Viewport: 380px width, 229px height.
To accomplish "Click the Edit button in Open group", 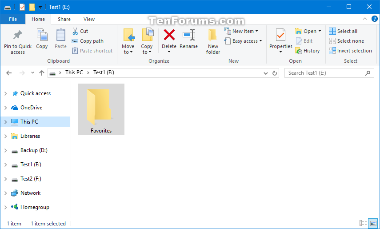I will (x=304, y=41).
